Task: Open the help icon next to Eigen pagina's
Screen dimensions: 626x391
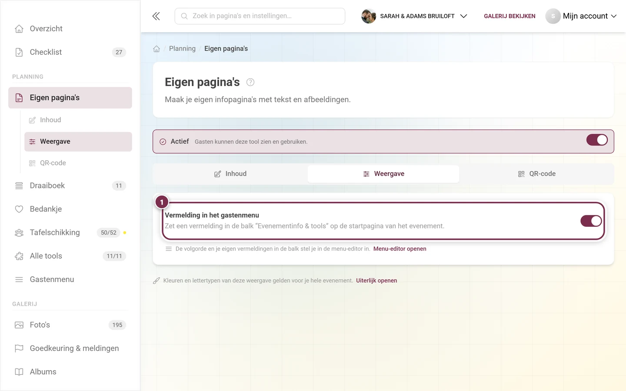Action: pyautogui.click(x=250, y=82)
